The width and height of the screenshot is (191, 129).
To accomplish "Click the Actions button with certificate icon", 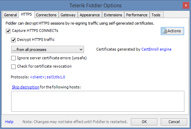I will point(172,31).
